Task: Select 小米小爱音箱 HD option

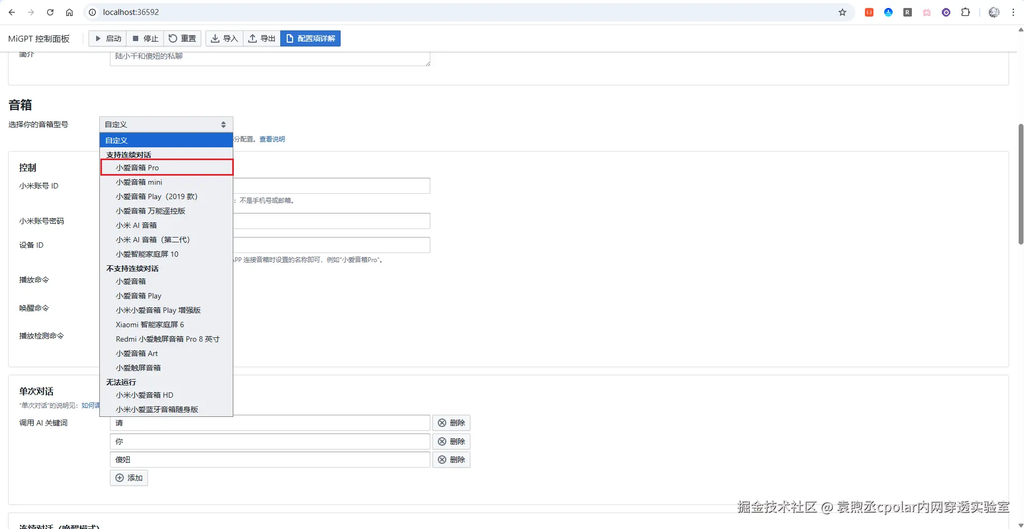Action: (x=166, y=395)
